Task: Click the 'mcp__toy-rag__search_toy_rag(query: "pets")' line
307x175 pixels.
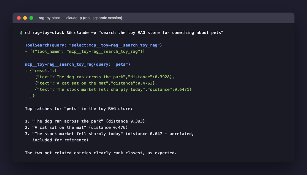Action: click(78, 64)
